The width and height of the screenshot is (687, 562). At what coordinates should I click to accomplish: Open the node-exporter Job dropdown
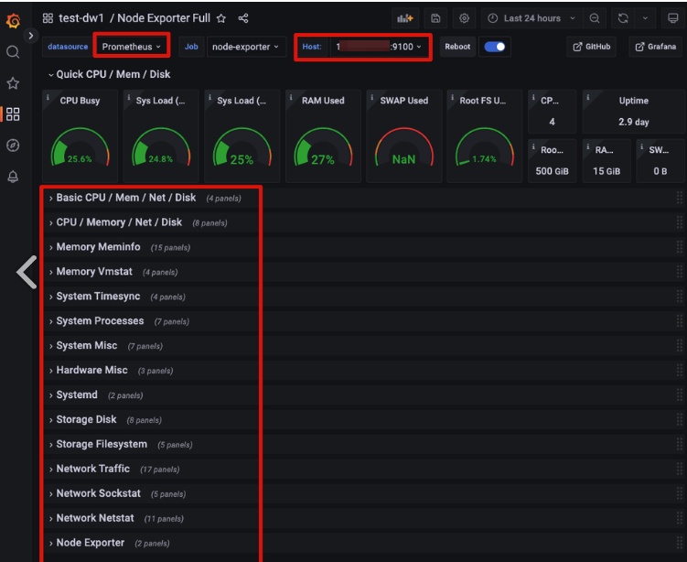(245, 47)
